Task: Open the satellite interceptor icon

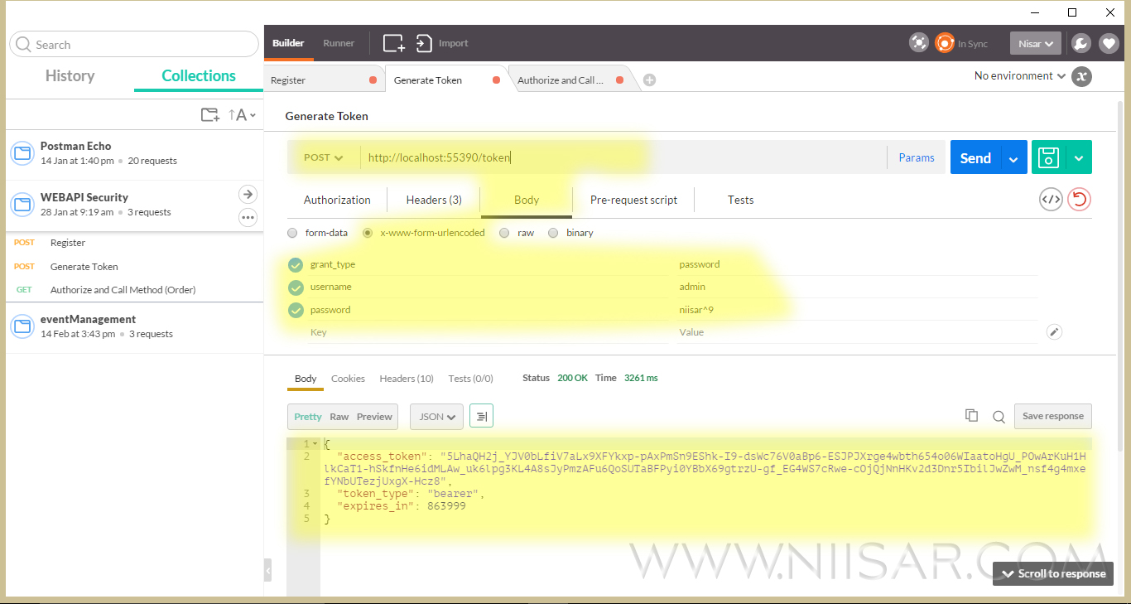Action: pyautogui.click(x=918, y=43)
